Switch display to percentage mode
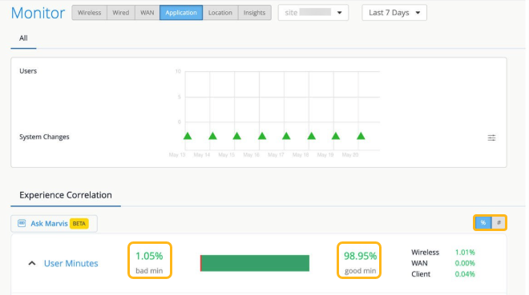 point(483,223)
